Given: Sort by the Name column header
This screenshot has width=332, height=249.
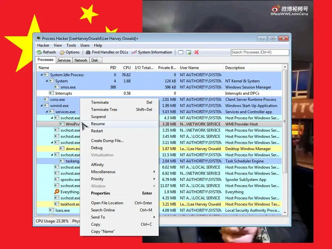Looking at the screenshot, I should point(69,68).
